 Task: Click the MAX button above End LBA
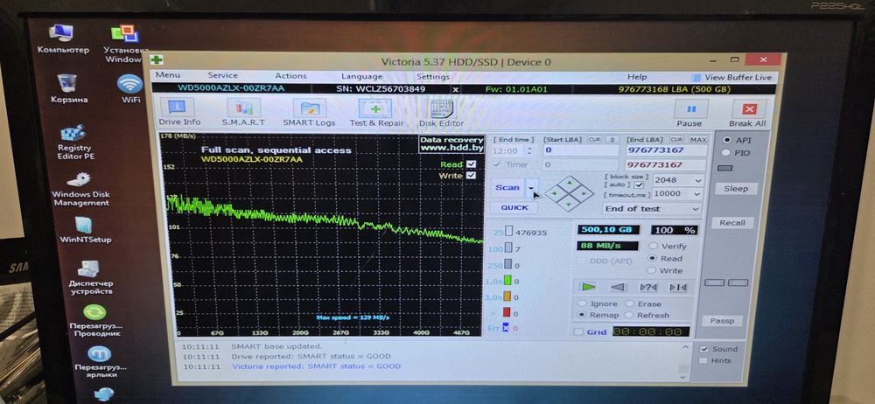[x=697, y=140]
